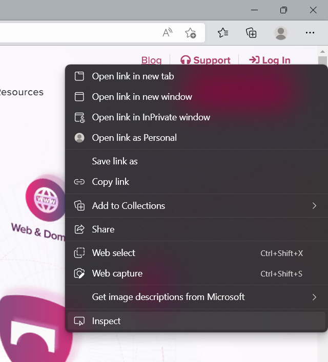Expand the Add to Collections submenu arrow

pos(314,205)
